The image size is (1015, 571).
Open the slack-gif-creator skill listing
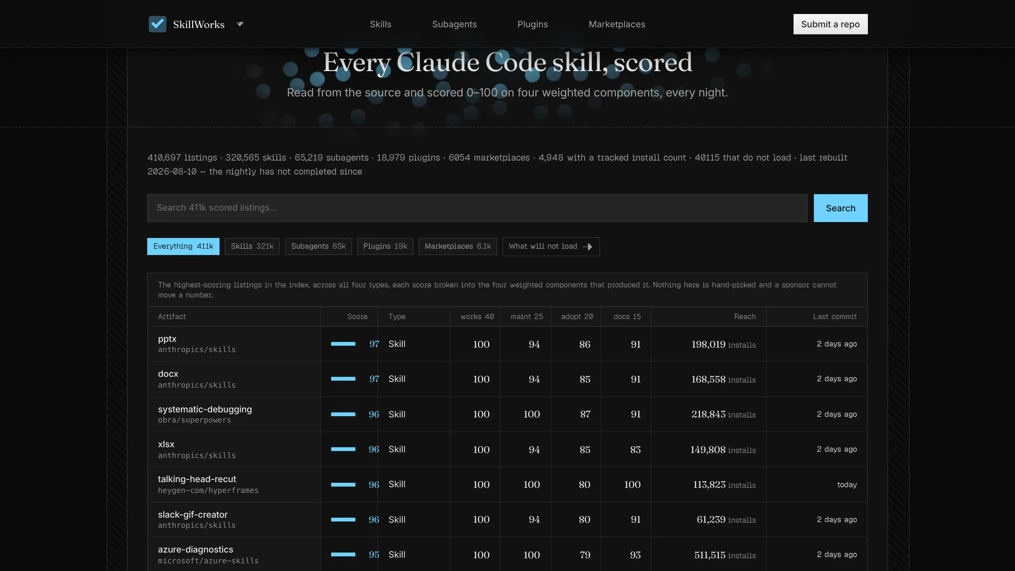point(193,515)
